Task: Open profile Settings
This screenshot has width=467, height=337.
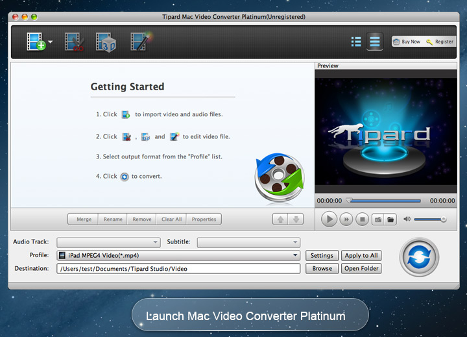Action: point(322,255)
